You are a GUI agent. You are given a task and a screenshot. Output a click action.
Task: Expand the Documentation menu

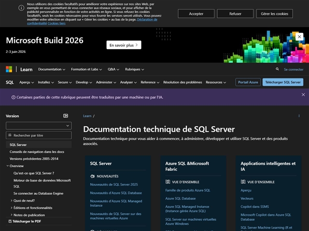pyautogui.click(x=52, y=69)
